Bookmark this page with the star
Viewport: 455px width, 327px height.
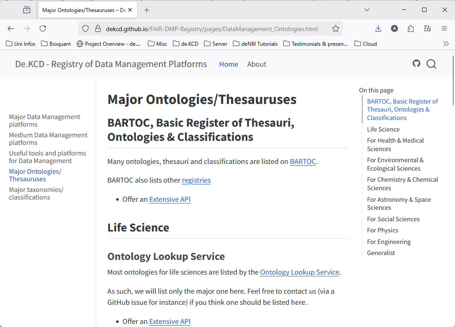335,28
